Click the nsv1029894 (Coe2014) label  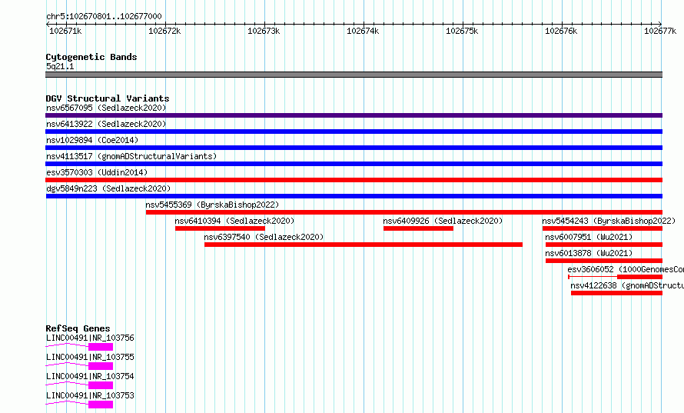coord(92,140)
